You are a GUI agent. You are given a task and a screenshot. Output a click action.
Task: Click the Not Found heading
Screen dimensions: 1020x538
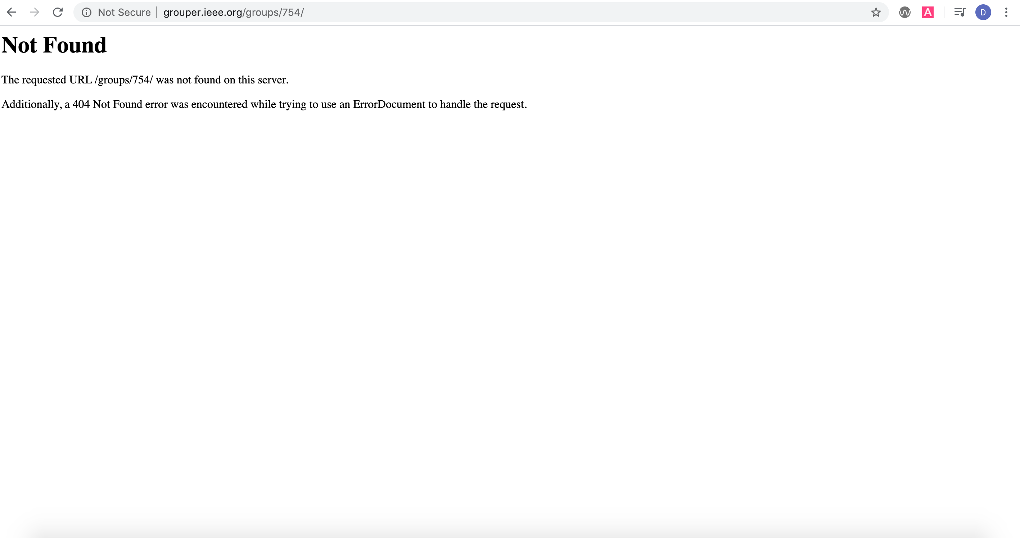[54, 45]
